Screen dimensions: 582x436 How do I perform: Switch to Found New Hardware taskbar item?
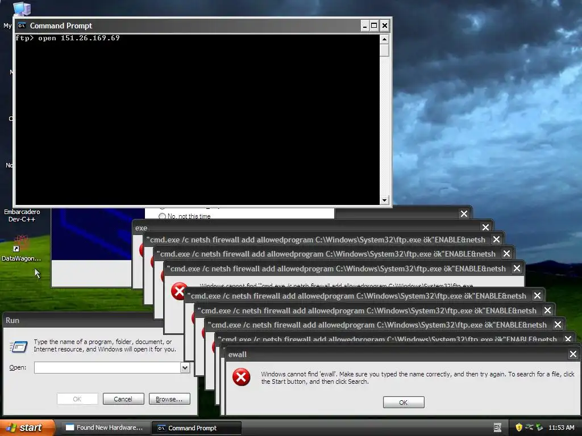tap(105, 427)
